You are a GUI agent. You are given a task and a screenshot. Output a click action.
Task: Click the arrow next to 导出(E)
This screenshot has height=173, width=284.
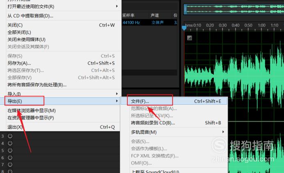[x=117, y=101]
